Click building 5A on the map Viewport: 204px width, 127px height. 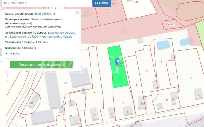click(142, 103)
